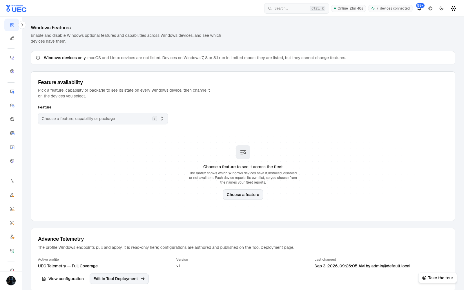
Task: Select the fingerprint hash sidebar icon
Action: click(x=12, y=119)
